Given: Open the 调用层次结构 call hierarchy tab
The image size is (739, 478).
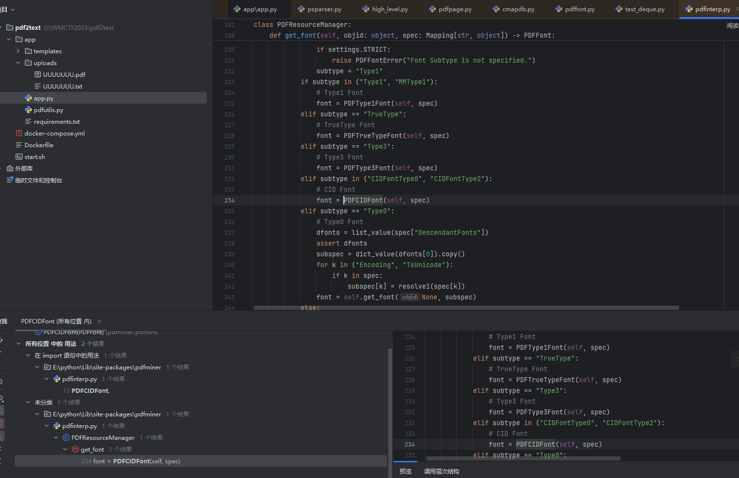Looking at the screenshot, I should click(x=442, y=472).
